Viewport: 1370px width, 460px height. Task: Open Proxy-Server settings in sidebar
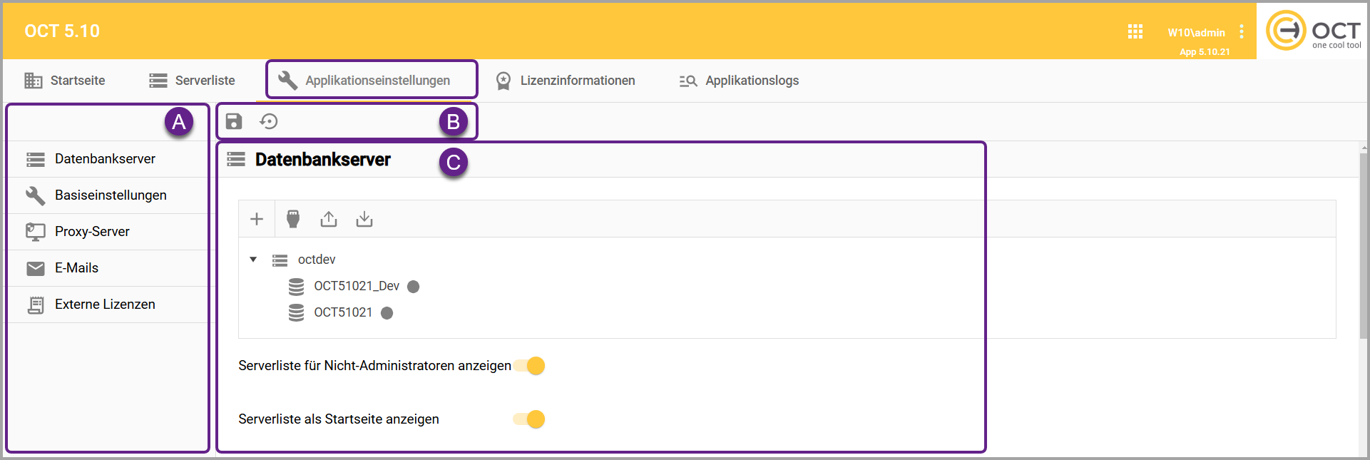92,232
